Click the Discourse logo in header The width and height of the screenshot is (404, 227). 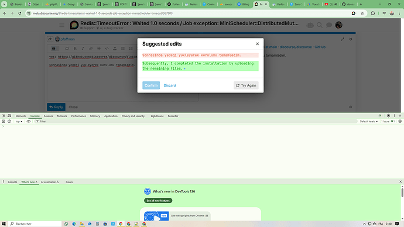pos(74,25)
